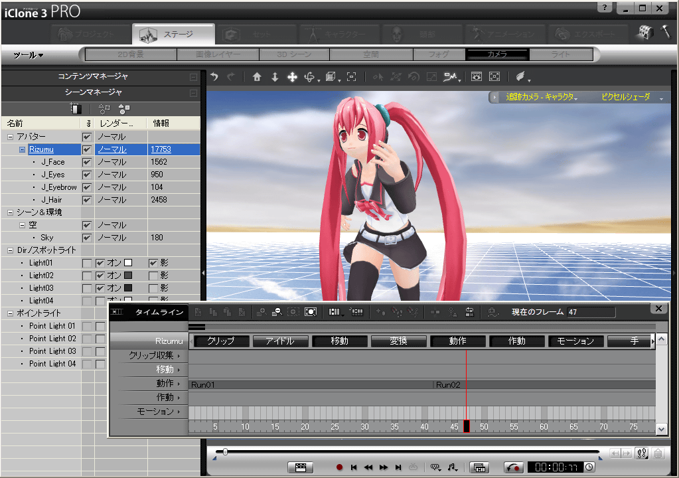Viewport: 679px width, 478px height.
Task: Click the clock icon next to timecode
Action: click(589, 467)
